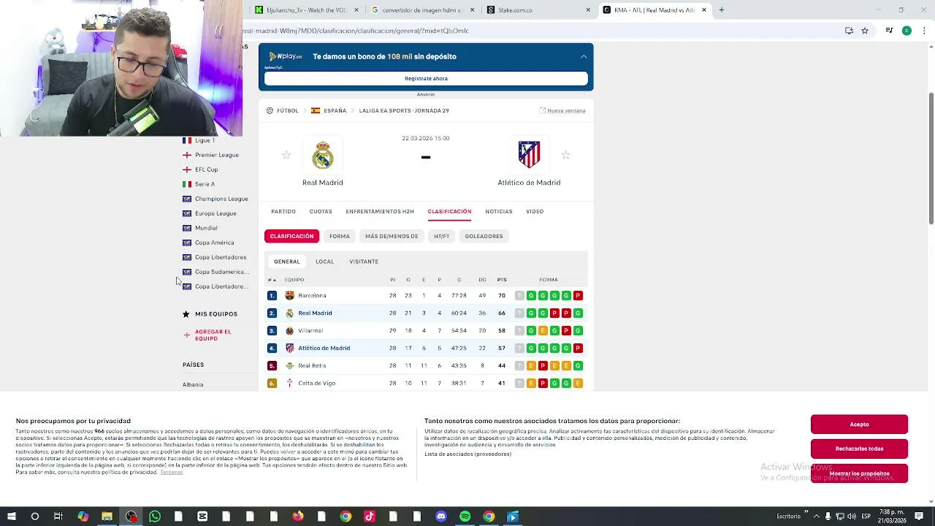Screen dimensions: 935x526
Task: Bookmark page with address bar star
Action: tap(865, 31)
